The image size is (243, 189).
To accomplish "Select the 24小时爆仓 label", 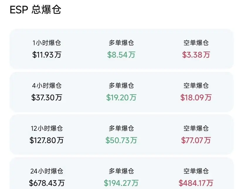I will (x=47, y=171).
